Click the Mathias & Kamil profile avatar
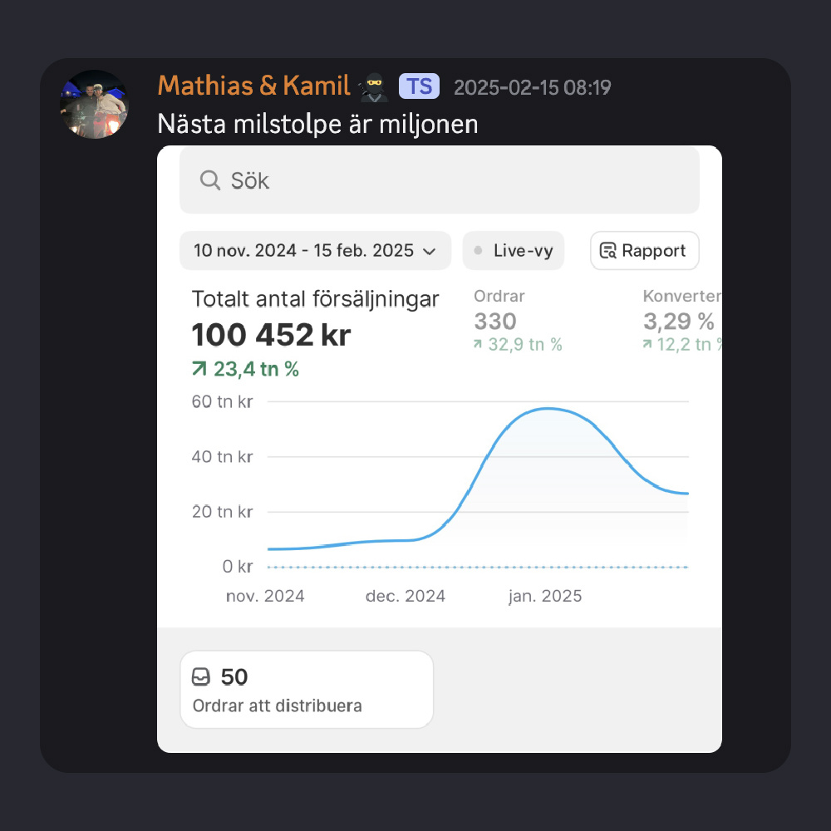The width and height of the screenshot is (831, 831). point(94,104)
